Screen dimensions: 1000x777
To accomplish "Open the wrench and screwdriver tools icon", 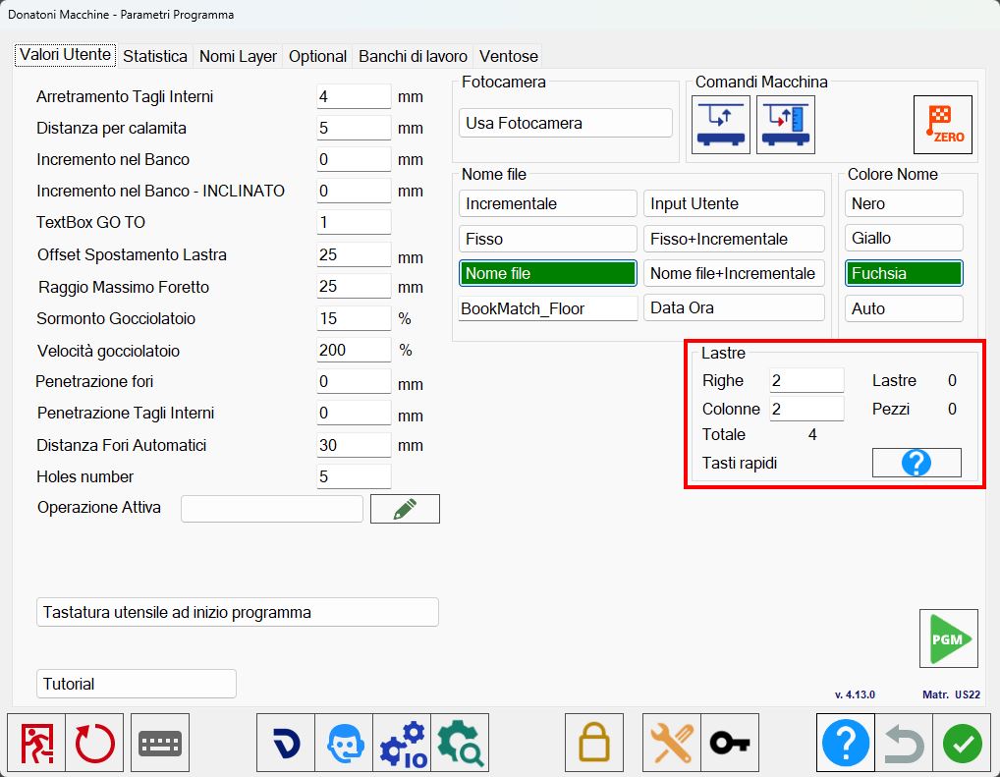I will point(672,743).
